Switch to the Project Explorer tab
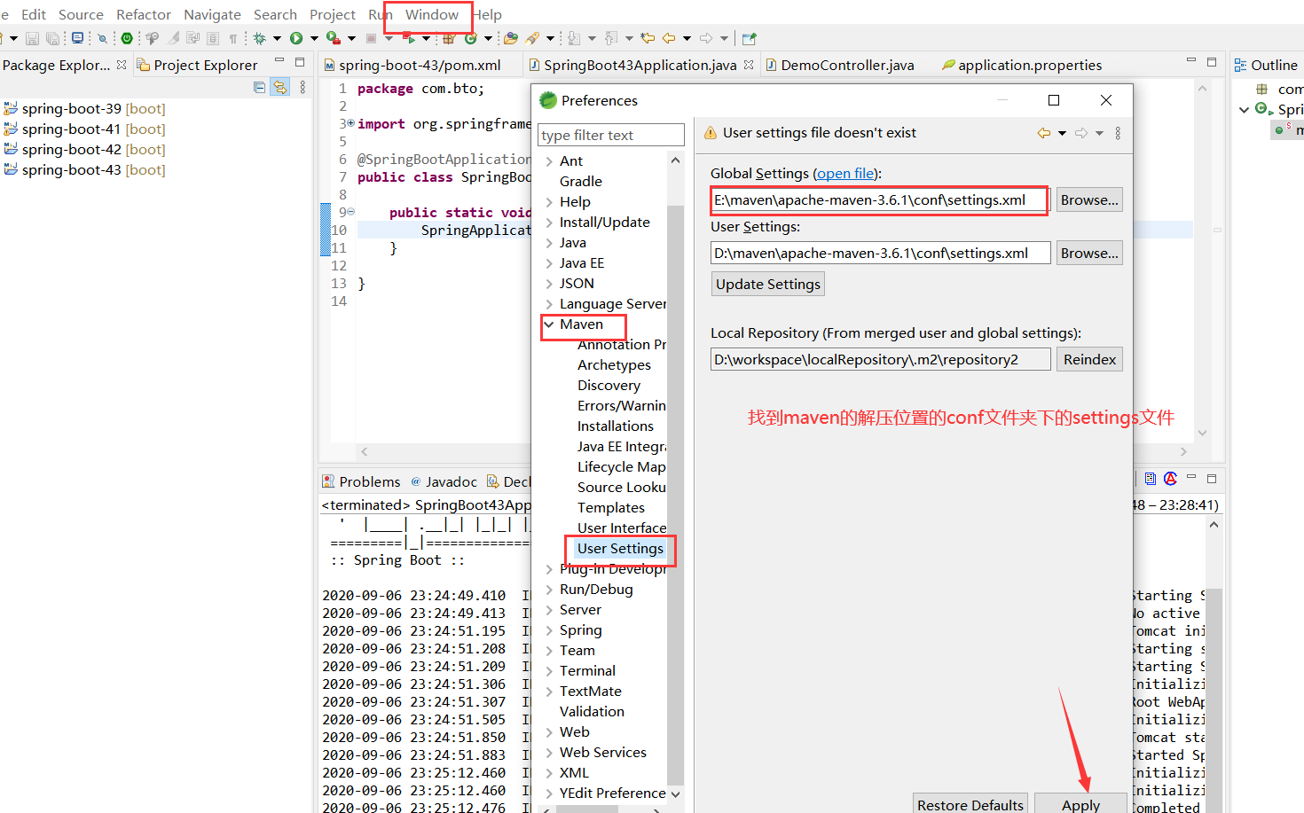 197,65
